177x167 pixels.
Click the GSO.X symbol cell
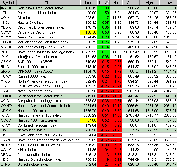point(8,86)
